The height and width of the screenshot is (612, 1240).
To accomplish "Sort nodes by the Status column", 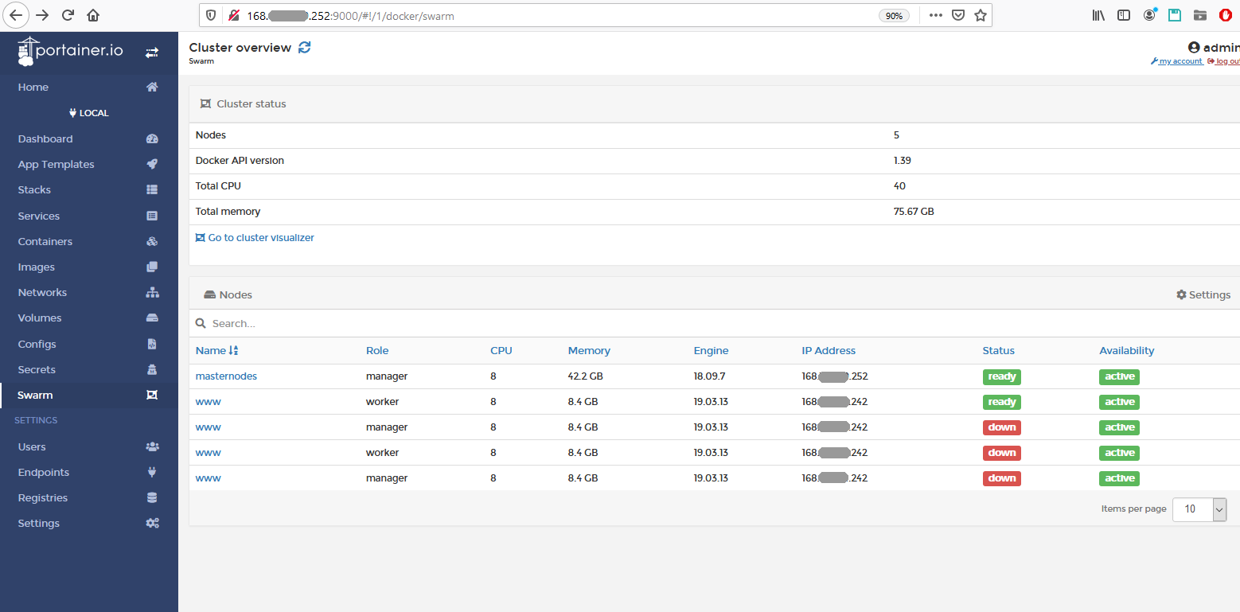I will point(998,350).
